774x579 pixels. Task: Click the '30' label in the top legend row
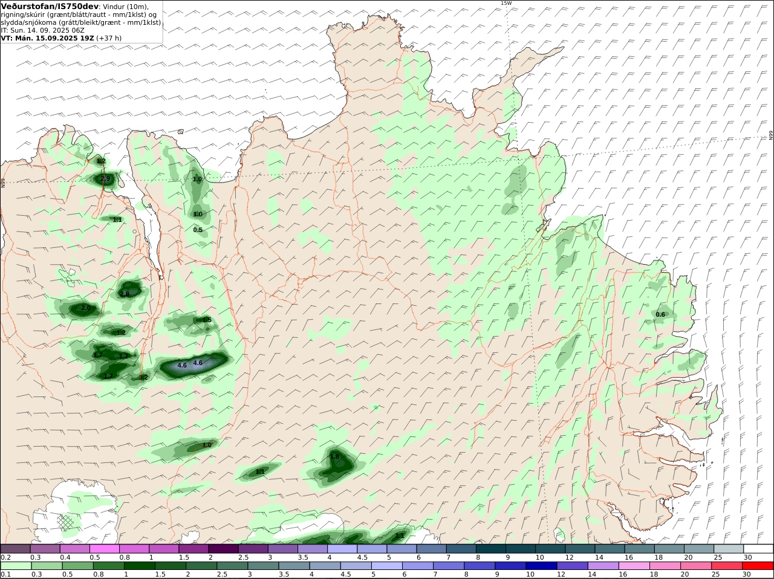(747, 557)
